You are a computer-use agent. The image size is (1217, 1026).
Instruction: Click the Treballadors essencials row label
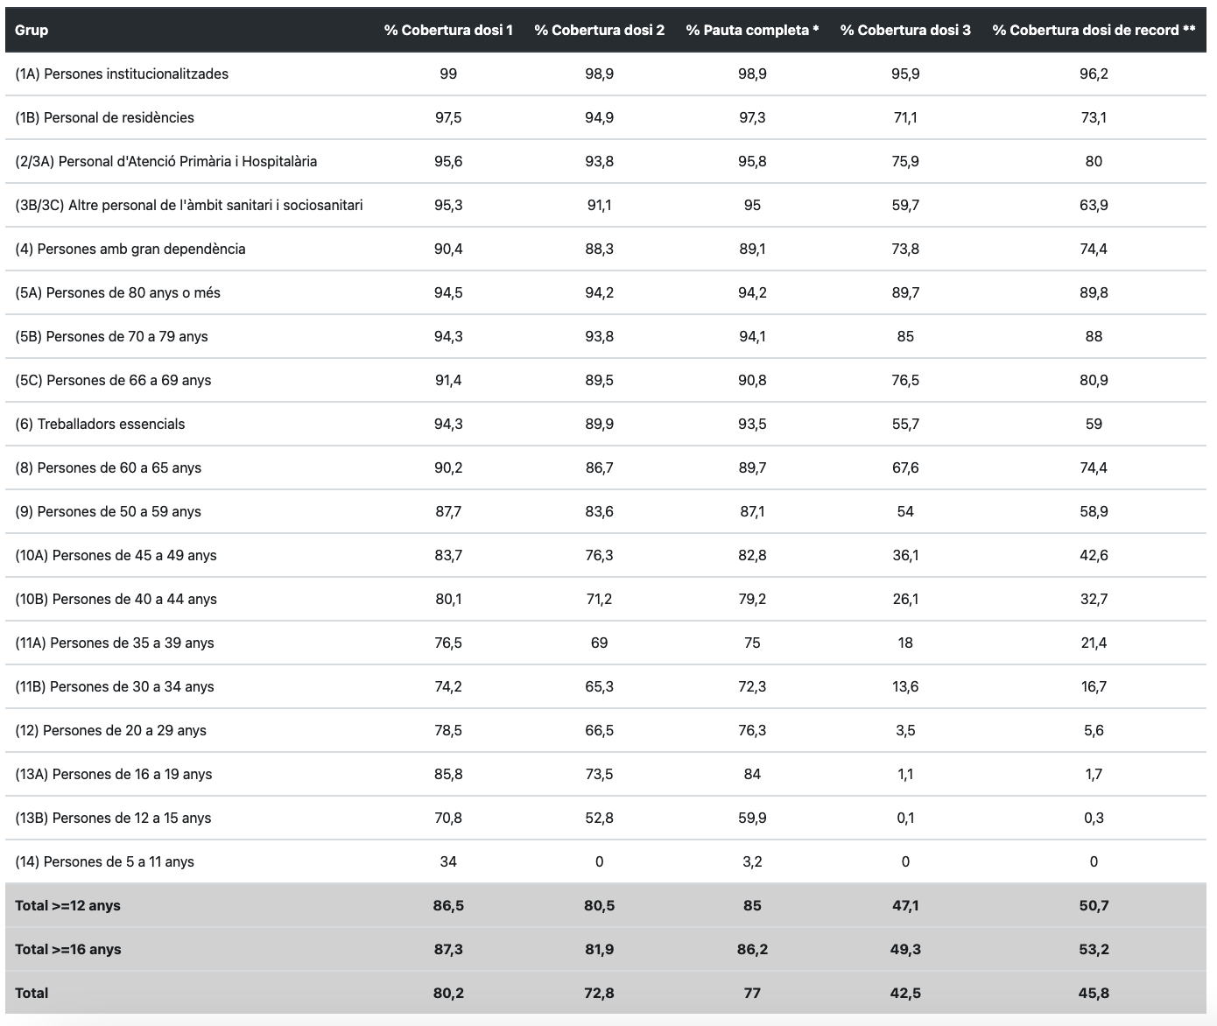(100, 424)
